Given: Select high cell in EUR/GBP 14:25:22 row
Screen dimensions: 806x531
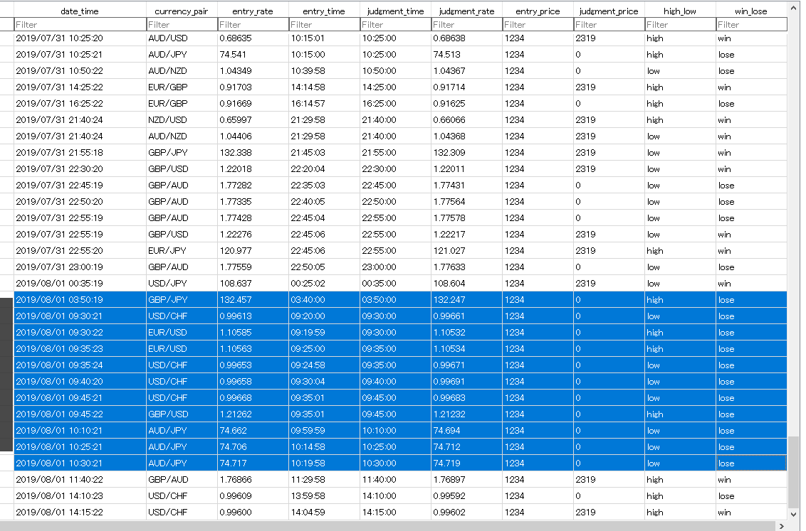Looking at the screenshot, I should [x=680, y=87].
